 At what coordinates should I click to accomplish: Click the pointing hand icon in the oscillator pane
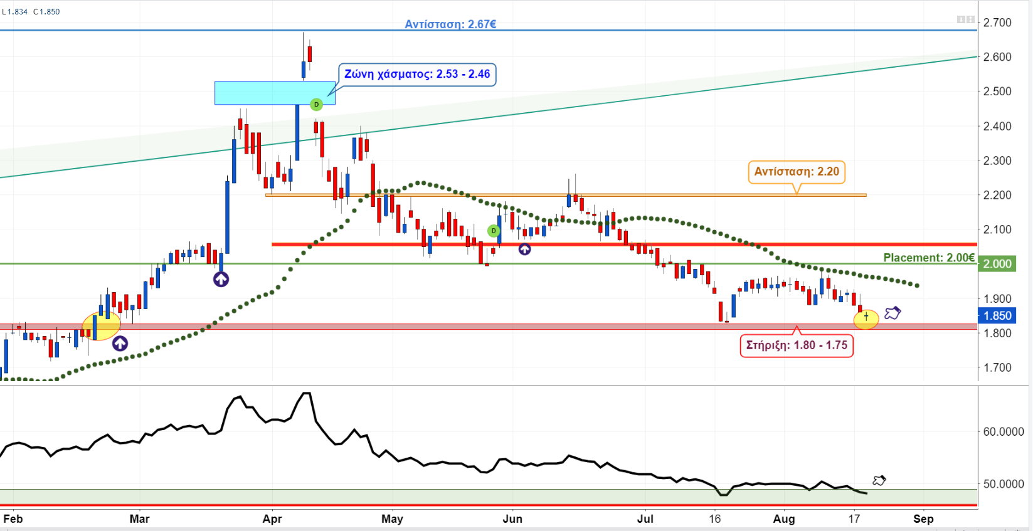(x=879, y=480)
